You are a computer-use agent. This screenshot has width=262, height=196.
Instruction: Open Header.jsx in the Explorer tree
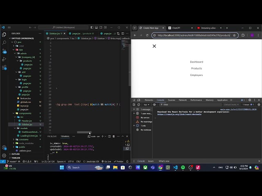[27, 121]
